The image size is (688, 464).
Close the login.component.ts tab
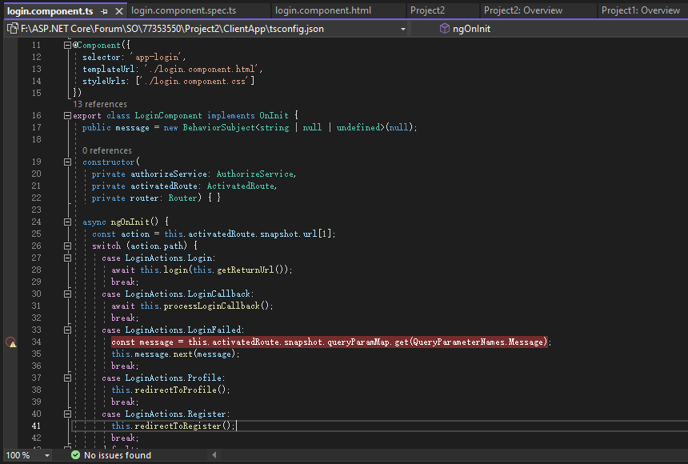tap(118, 11)
